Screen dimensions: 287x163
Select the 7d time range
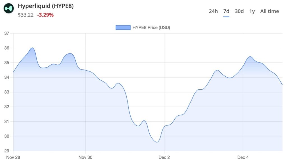(x=226, y=11)
